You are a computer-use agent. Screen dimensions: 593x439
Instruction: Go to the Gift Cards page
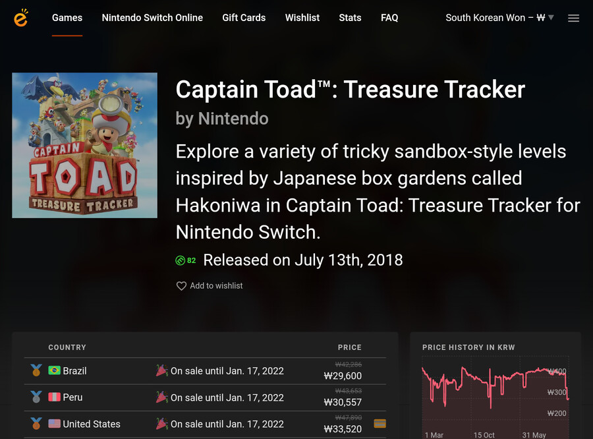[244, 18]
